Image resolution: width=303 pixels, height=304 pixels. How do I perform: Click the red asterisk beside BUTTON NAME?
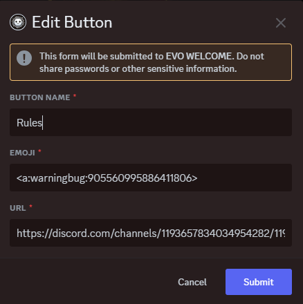coord(75,96)
